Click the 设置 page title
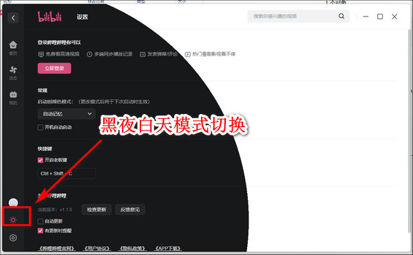 coord(82,17)
